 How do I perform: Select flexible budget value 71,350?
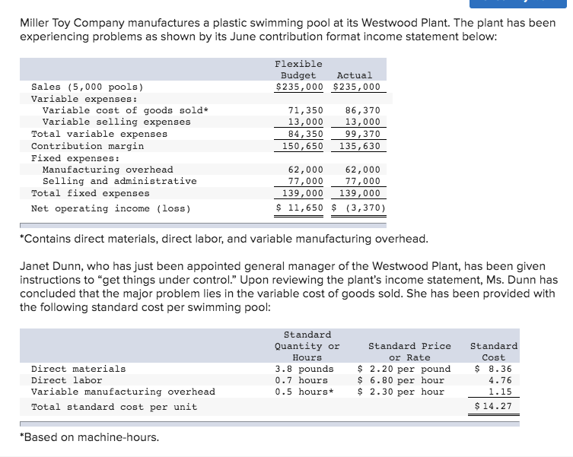(x=305, y=110)
